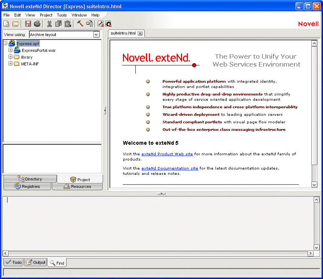Click the Open folder toolbar icon
323x279 pixels.
tap(16, 24)
